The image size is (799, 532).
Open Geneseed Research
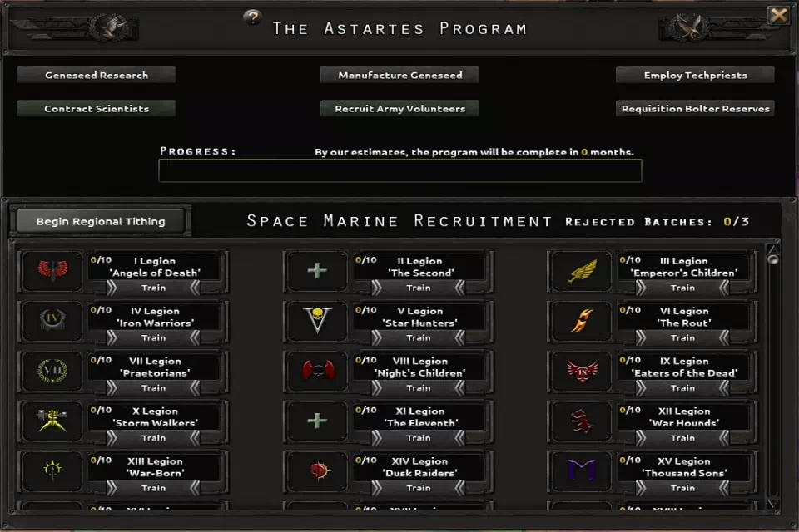96,75
